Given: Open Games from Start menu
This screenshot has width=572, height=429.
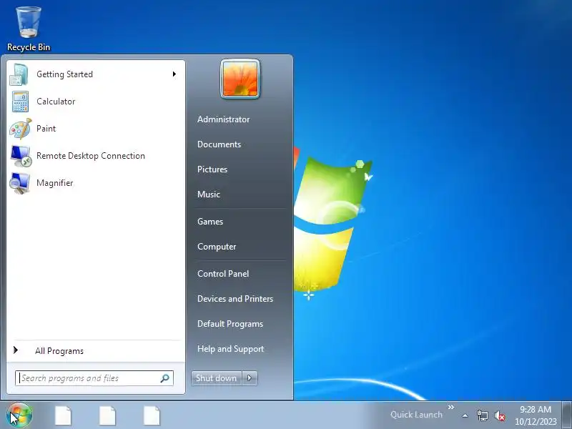Looking at the screenshot, I should point(210,222).
